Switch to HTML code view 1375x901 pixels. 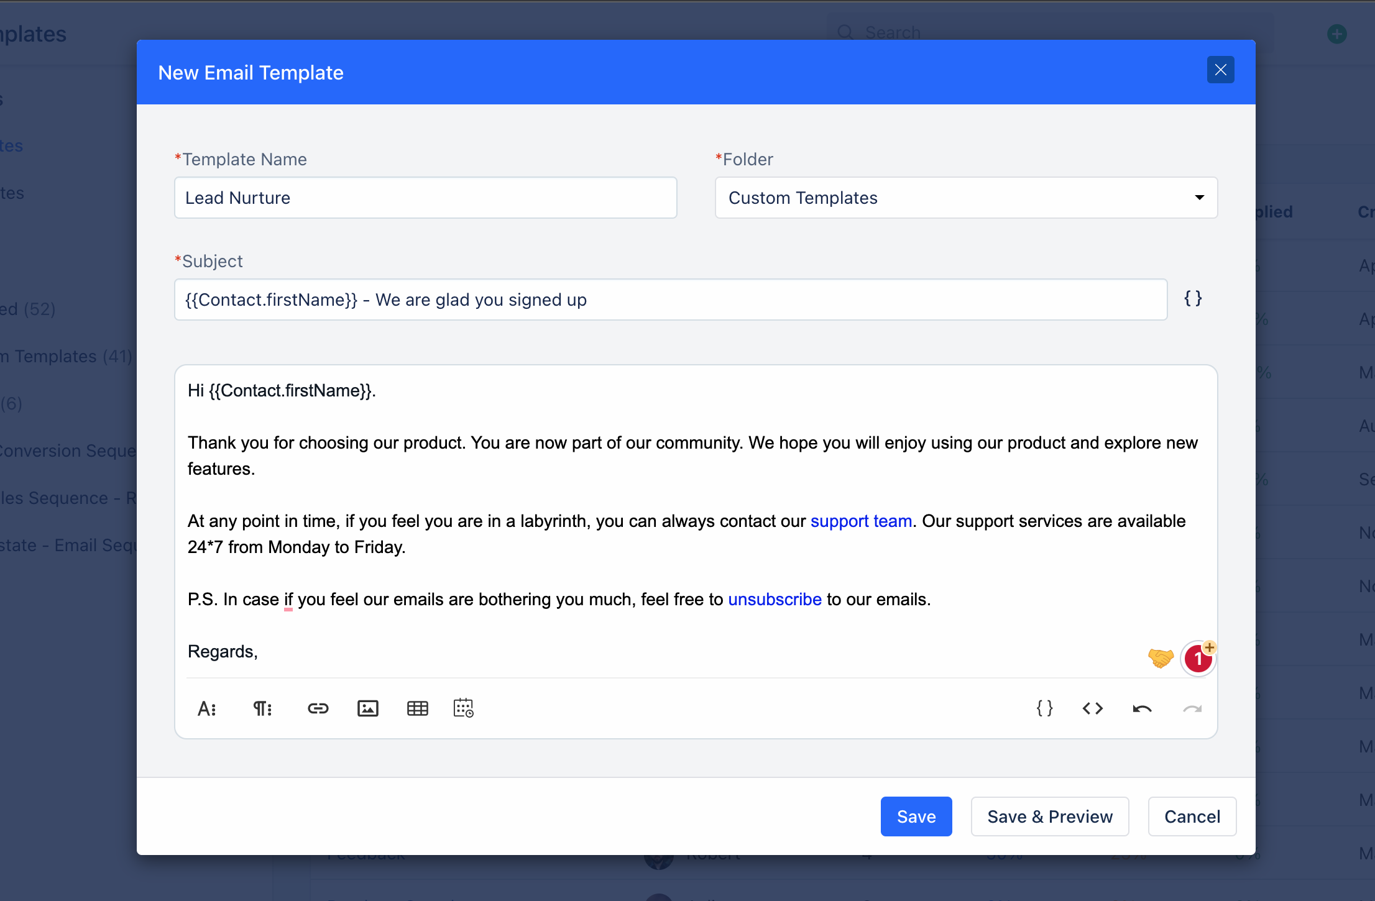coord(1092,708)
